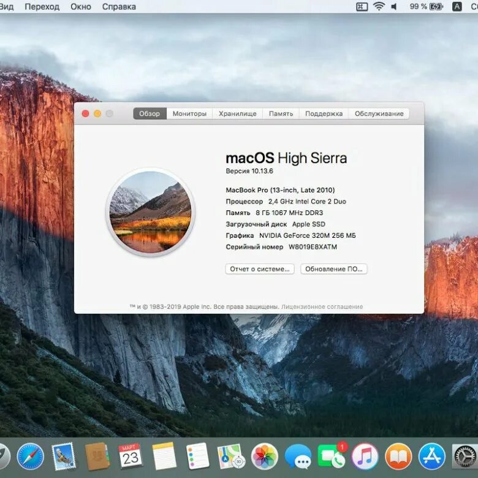This screenshot has height=478, width=478.
Task: Click the macOS High Sierra heading
Action: [x=286, y=158]
